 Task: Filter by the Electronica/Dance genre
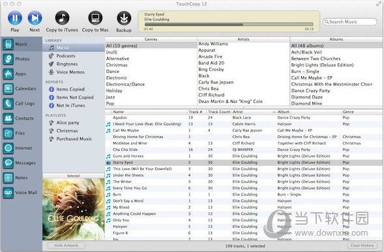click(x=151, y=84)
